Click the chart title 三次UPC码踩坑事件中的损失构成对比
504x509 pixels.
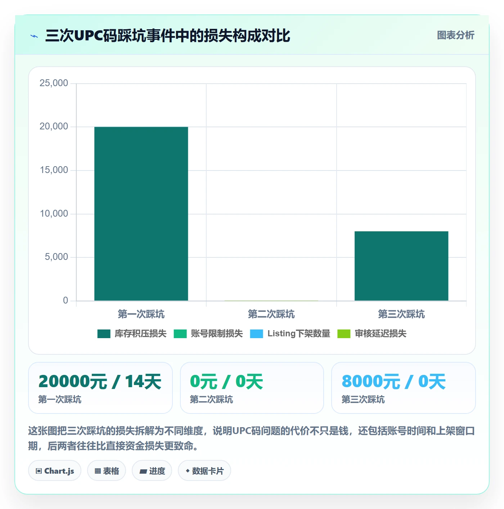pos(168,36)
